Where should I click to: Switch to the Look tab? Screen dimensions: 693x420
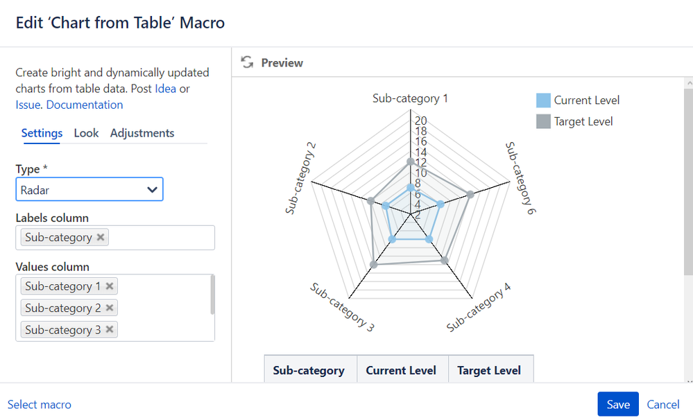86,133
